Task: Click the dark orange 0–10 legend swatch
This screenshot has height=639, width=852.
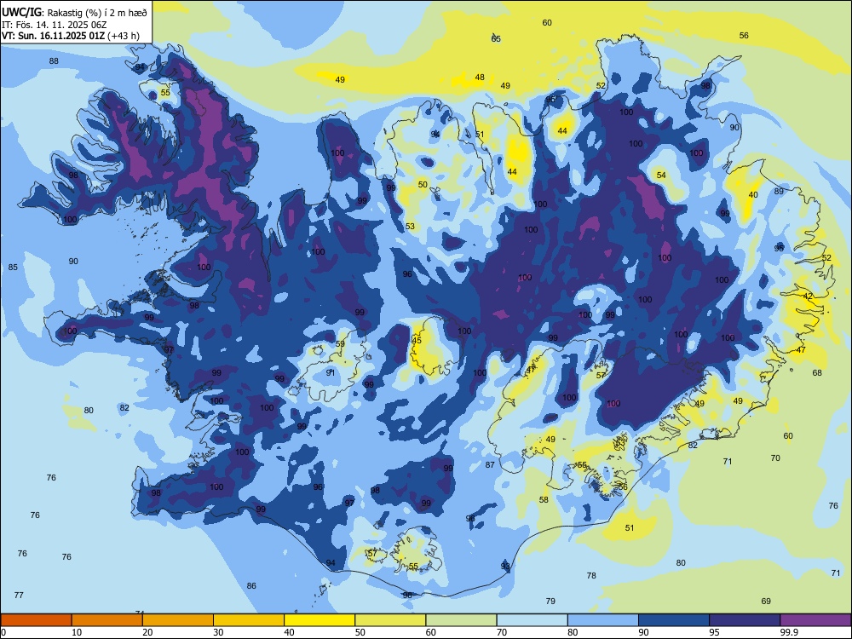Action: coord(36,620)
